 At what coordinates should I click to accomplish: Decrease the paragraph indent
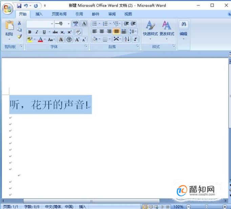pyautogui.click(x=126, y=24)
